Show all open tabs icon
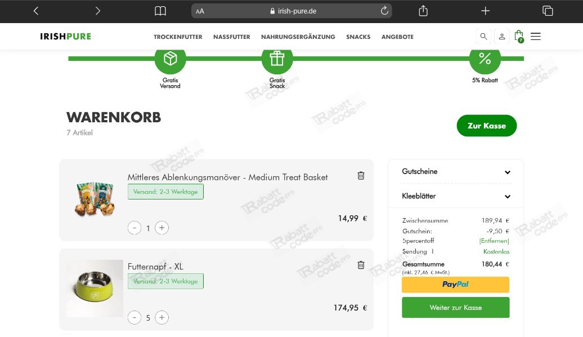 548,11
